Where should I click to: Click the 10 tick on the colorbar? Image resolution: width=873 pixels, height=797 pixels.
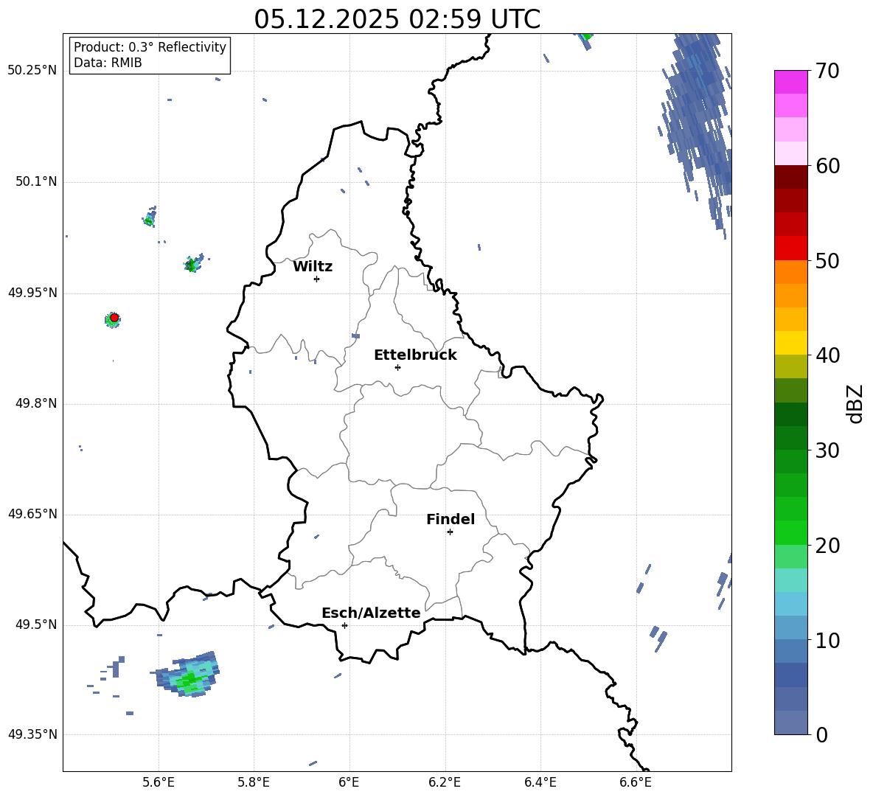pos(827,640)
